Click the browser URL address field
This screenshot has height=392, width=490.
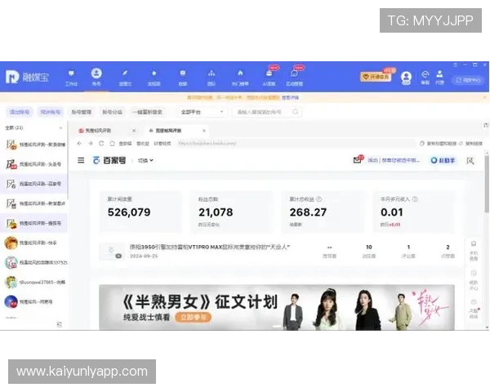(x=296, y=144)
